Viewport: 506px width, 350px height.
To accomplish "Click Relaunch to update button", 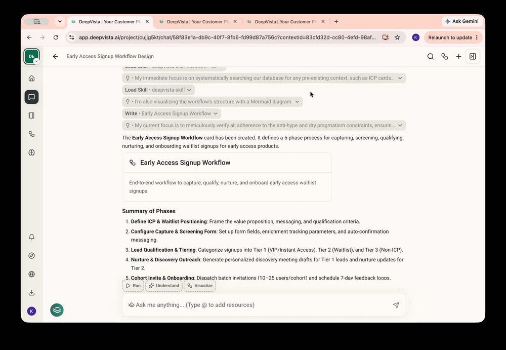I will (x=453, y=37).
